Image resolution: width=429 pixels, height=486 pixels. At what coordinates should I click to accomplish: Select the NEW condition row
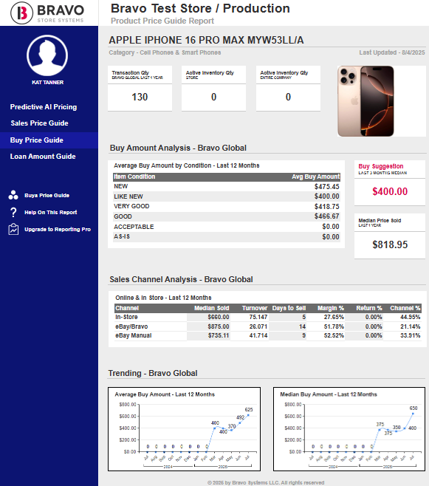(227, 187)
